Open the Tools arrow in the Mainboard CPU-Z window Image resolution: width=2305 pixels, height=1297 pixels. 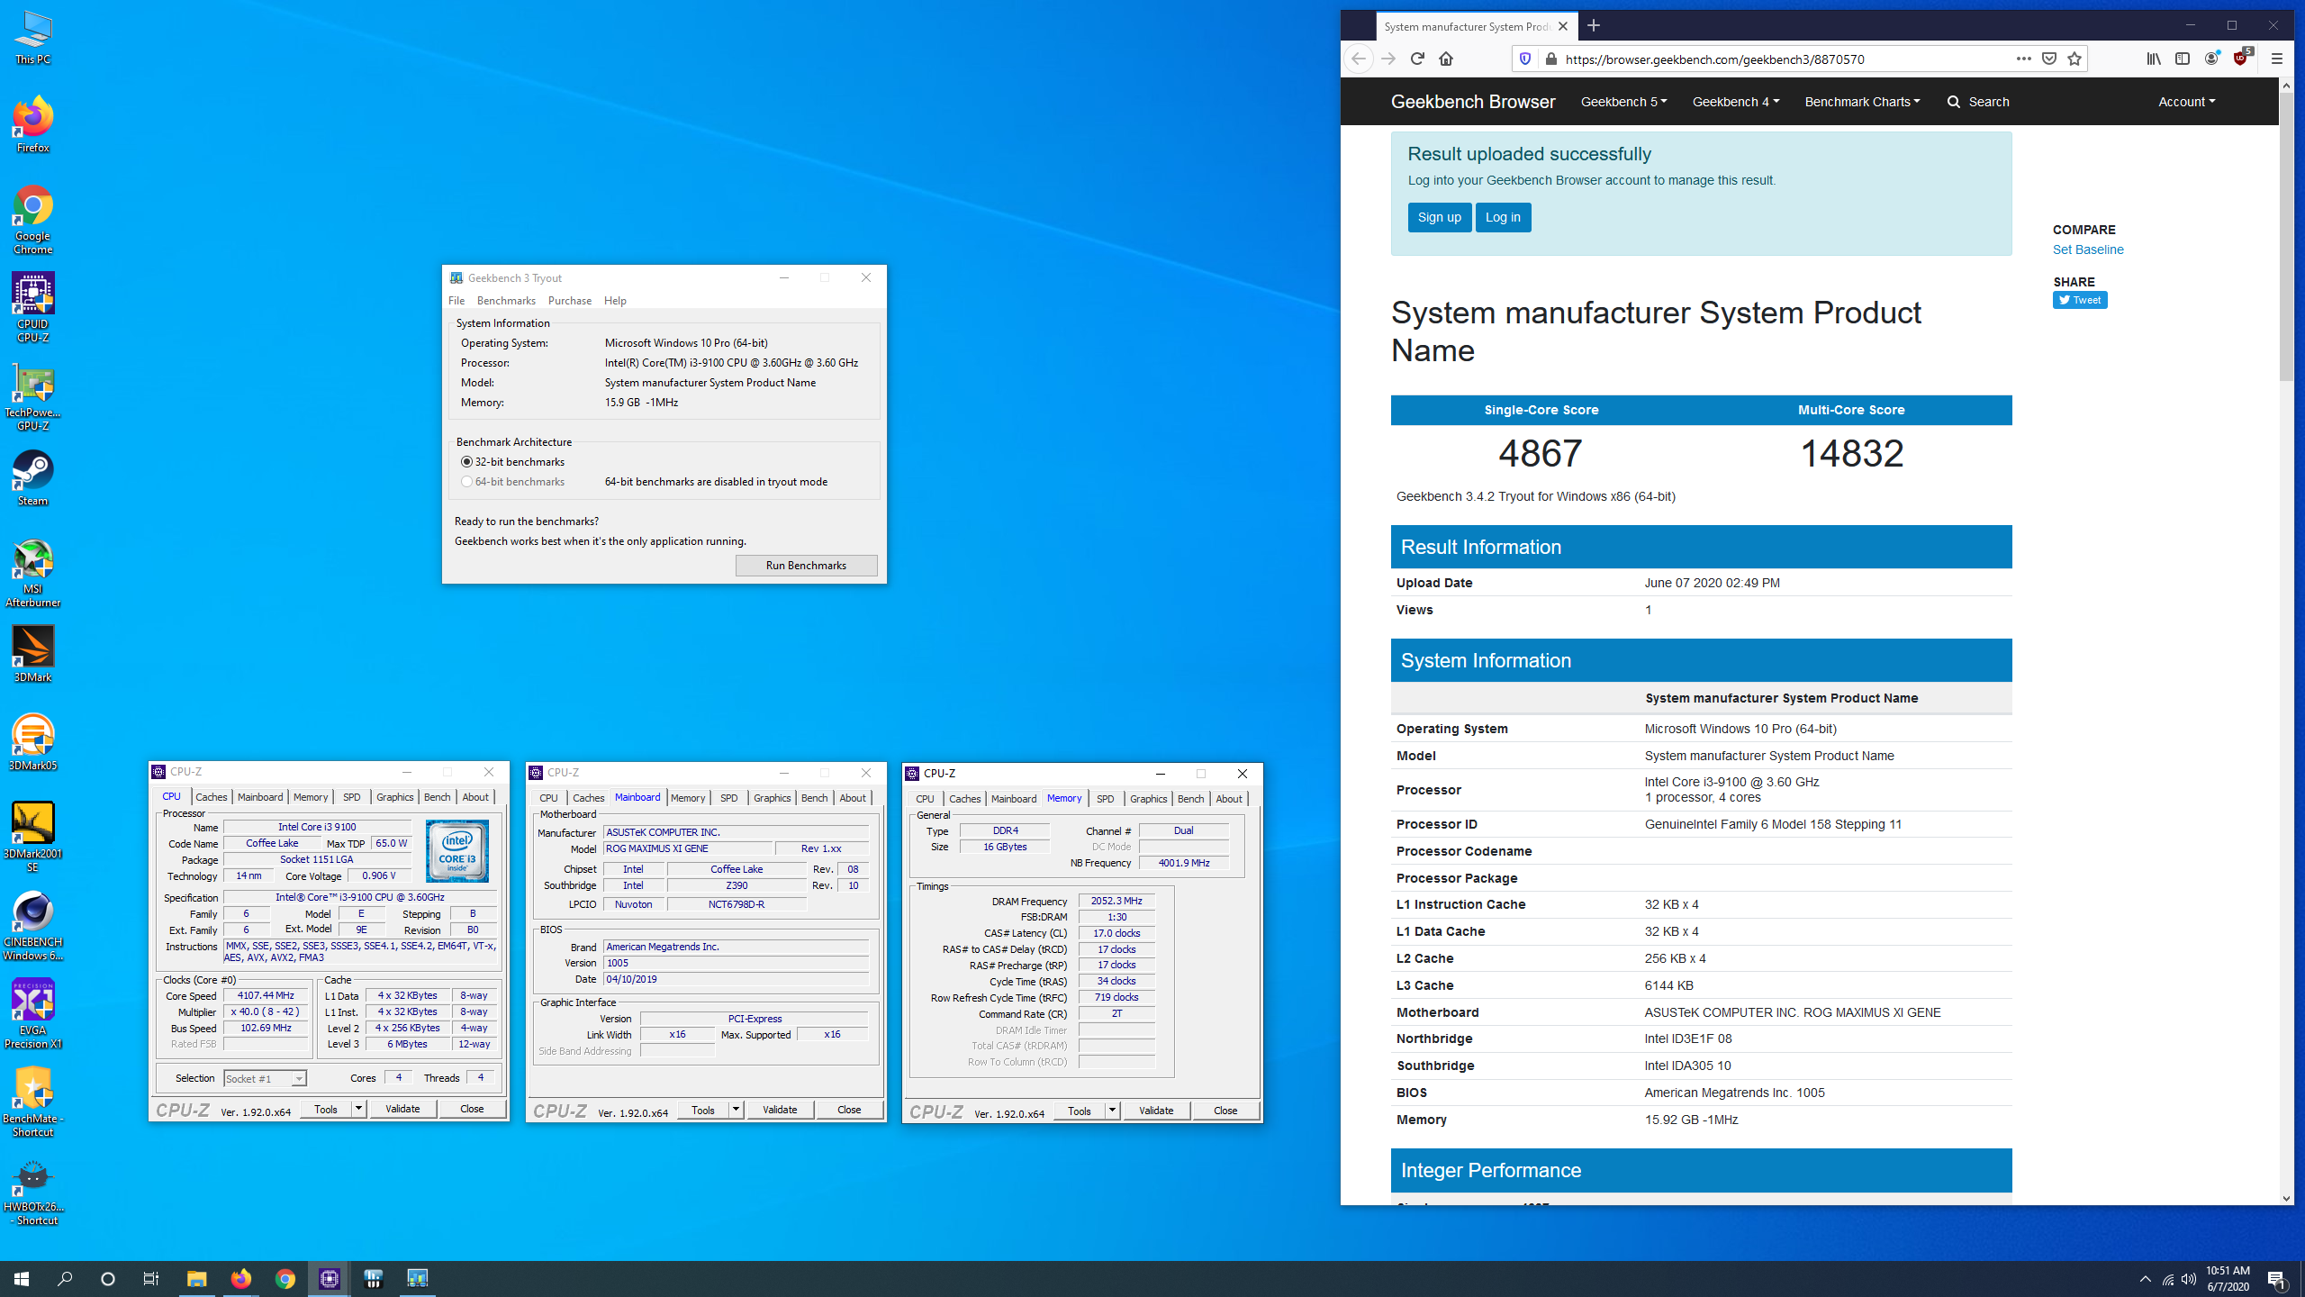[x=736, y=1110]
